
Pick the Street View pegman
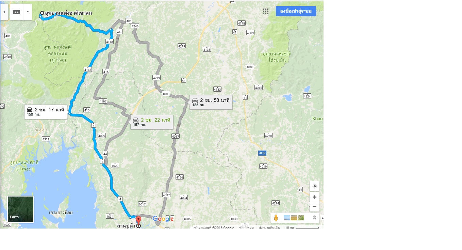[x=276, y=218]
